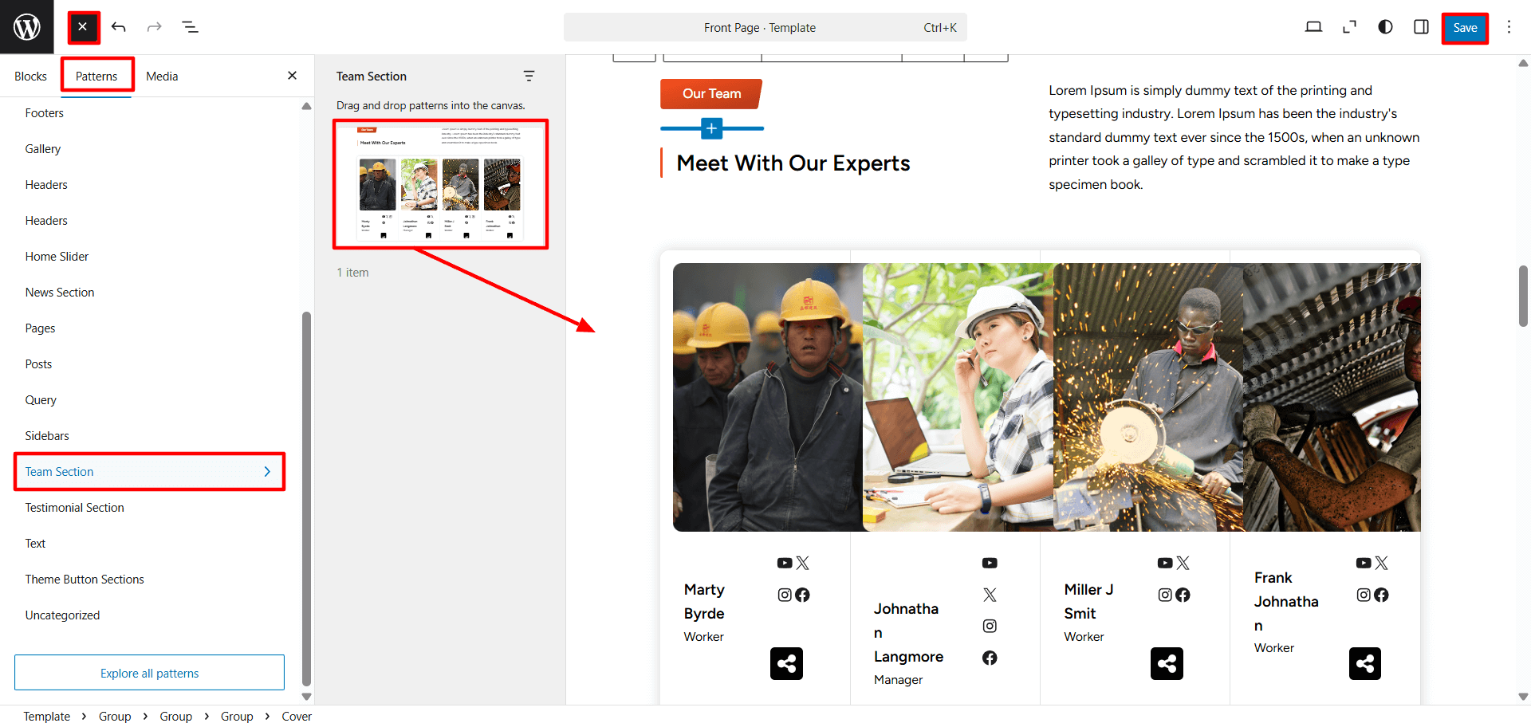Expand the Team Section category
This screenshot has width=1531, height=727.
[149, 472]
